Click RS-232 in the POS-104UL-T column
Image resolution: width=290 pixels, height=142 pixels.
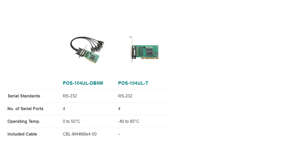125,96
